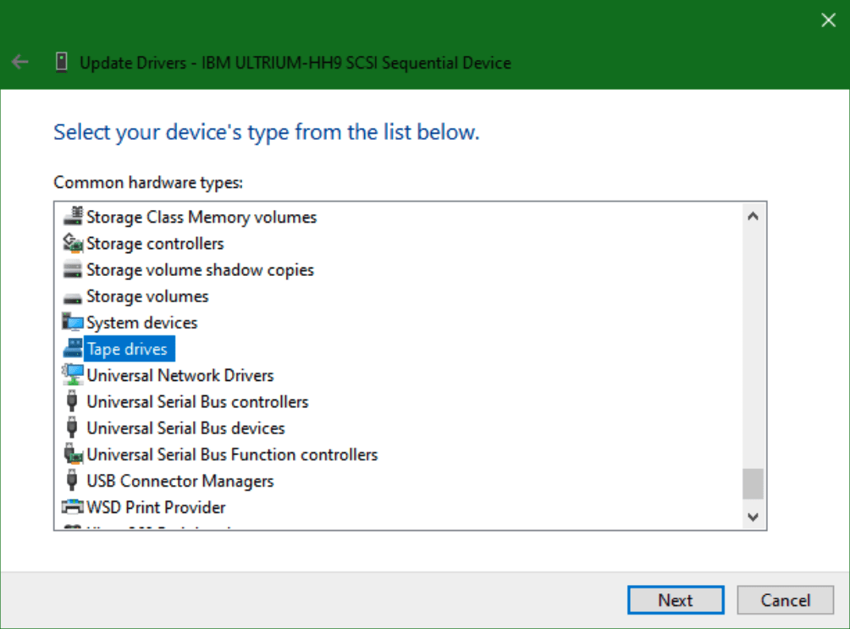Click the Universal Network Drivers icon
Screen dimensions: 850x629
[74, 375]
